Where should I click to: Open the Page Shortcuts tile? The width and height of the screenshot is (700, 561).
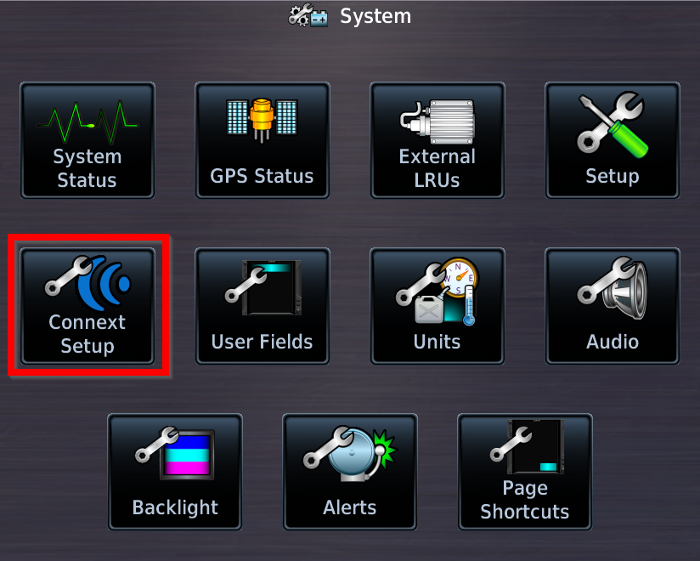(x=525, y=472)
